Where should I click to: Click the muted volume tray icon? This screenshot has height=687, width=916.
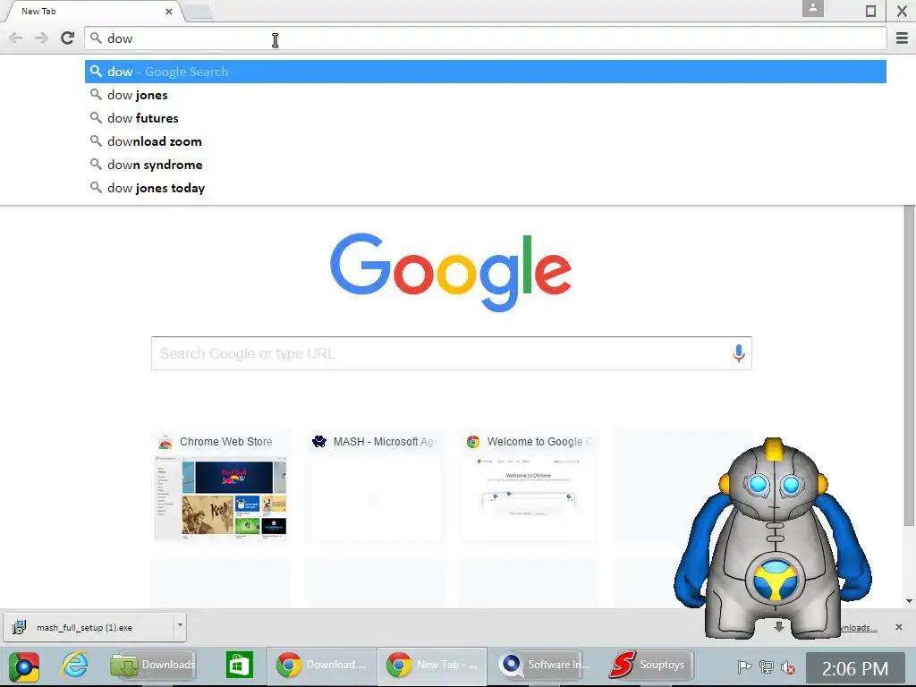click(788, 666)
